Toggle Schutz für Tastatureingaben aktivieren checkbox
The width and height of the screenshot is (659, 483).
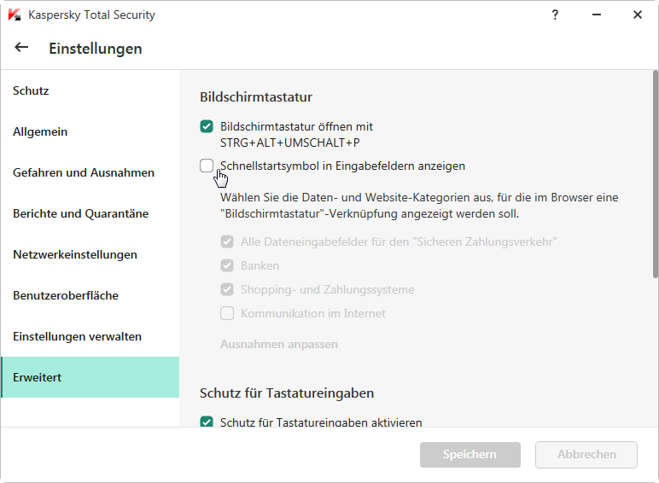pos(207,422)
